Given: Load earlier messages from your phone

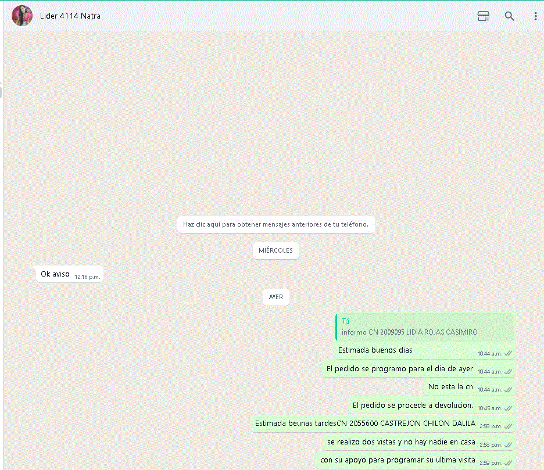Looking at the screenshot, I should click(x=275, y=224).
